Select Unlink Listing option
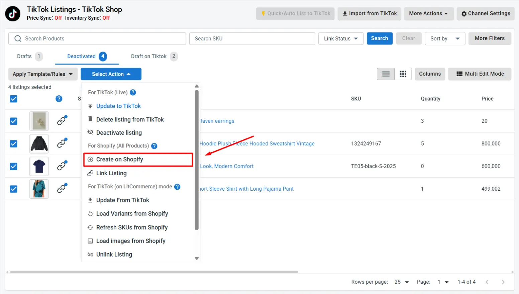This screenshot has width=519, height=294. 114,255
